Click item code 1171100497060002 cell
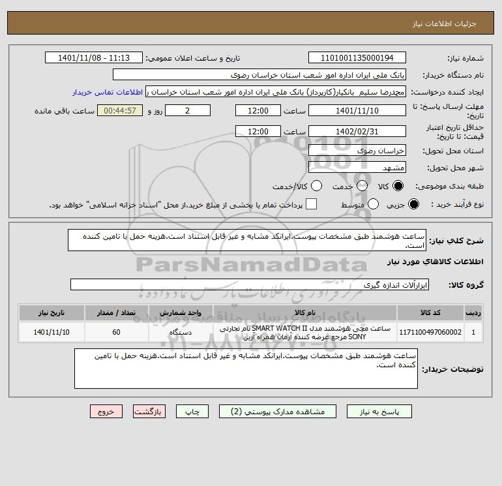The image size is (502, 486). [x=430, y=332]
